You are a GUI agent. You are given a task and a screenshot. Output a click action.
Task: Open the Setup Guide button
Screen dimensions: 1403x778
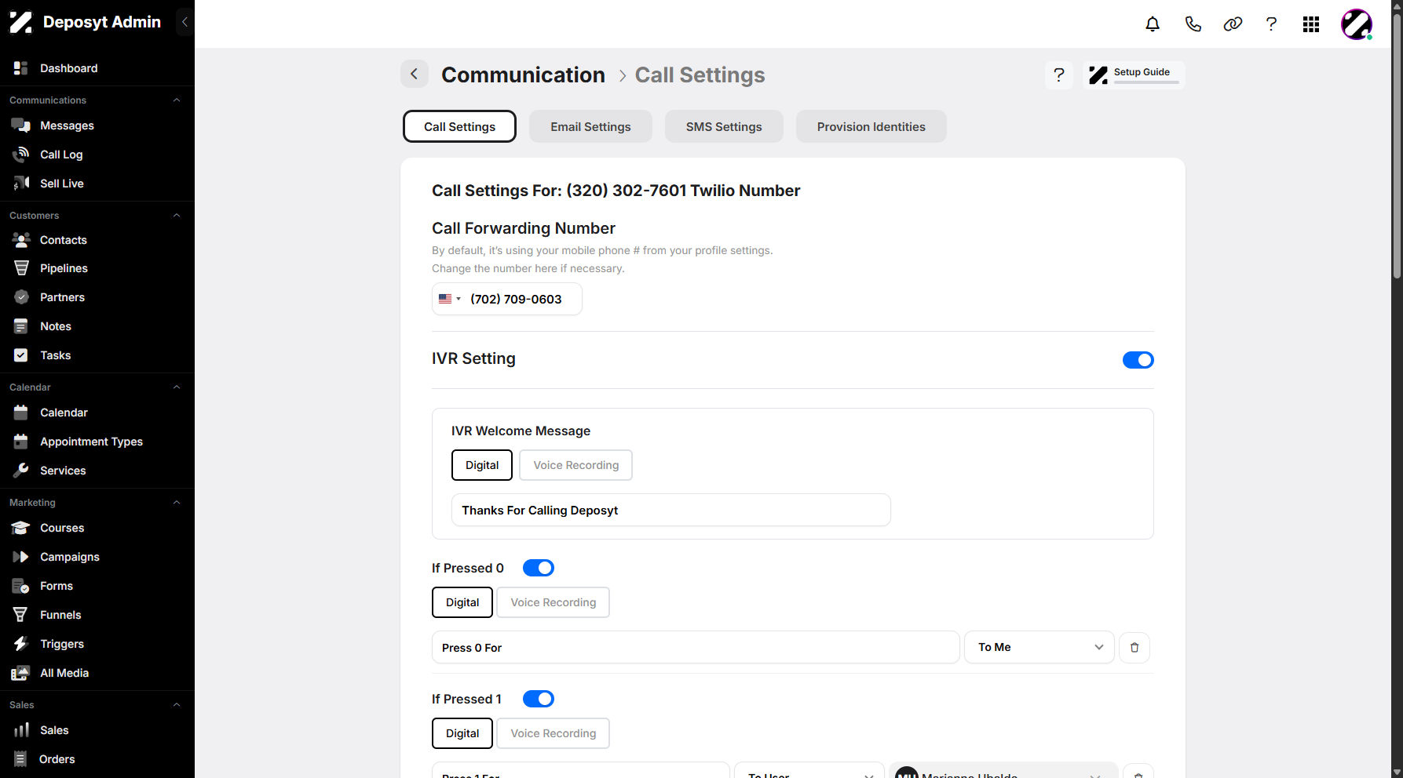click(1134, 75)
